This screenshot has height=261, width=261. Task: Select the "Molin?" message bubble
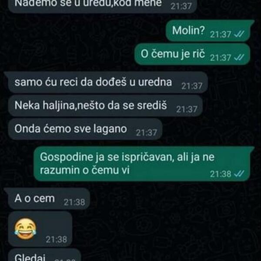209,30
